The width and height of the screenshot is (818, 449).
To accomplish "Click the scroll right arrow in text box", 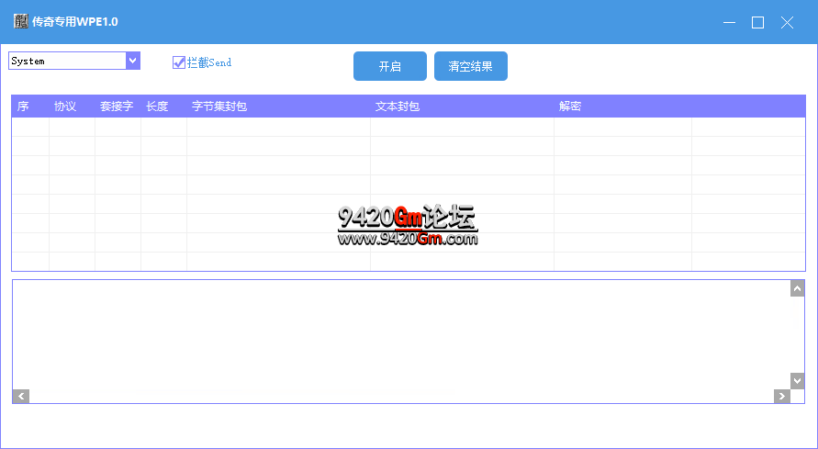I will tap(781, 397).
